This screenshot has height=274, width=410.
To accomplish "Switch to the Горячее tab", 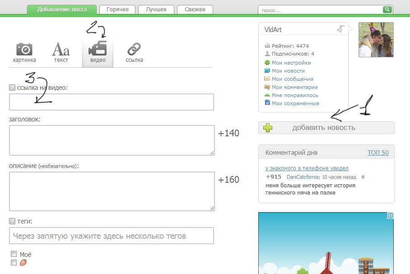I will click(117, 9).
